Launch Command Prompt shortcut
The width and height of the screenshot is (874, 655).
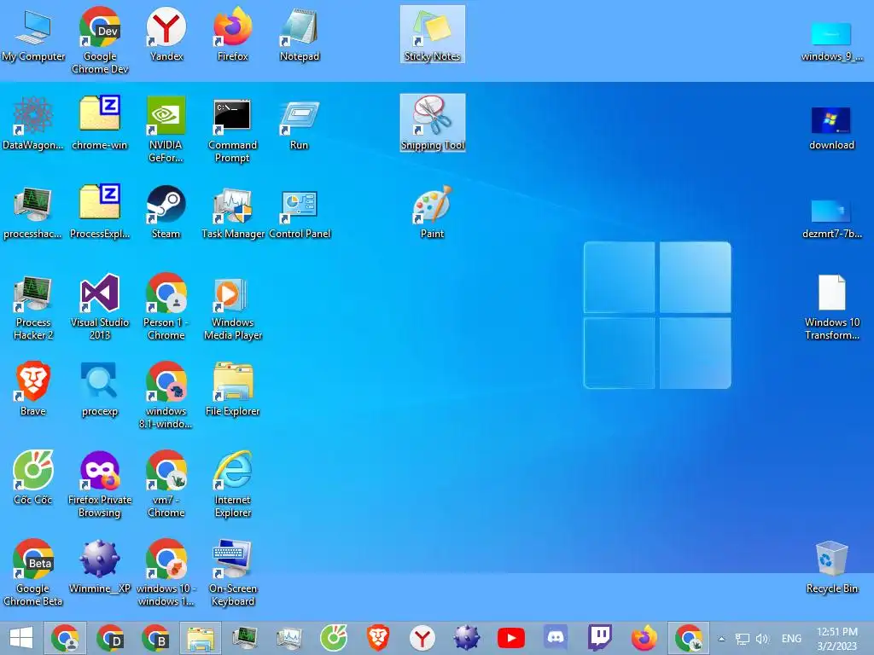[232, 130]
